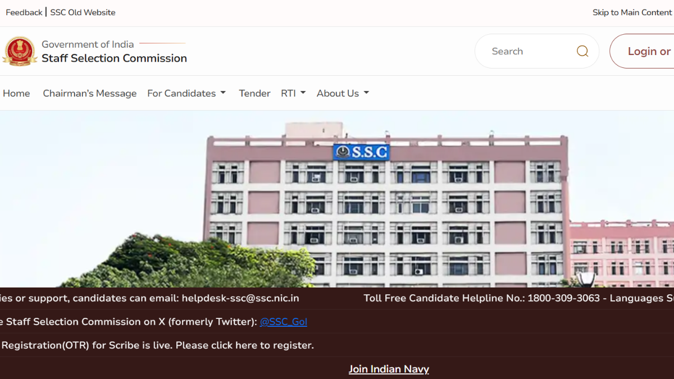Open the Home menu item
This screenshot has height=379, width=674.
(x=16, y=93)
